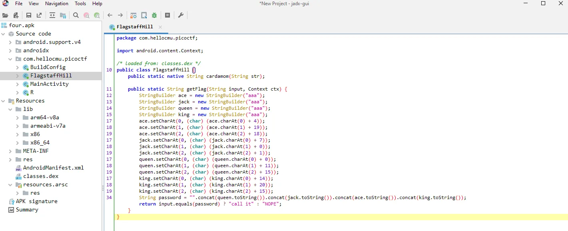Select MainActivity class in tree
Screen dimensions: 568x231
(x=50, y=84)
